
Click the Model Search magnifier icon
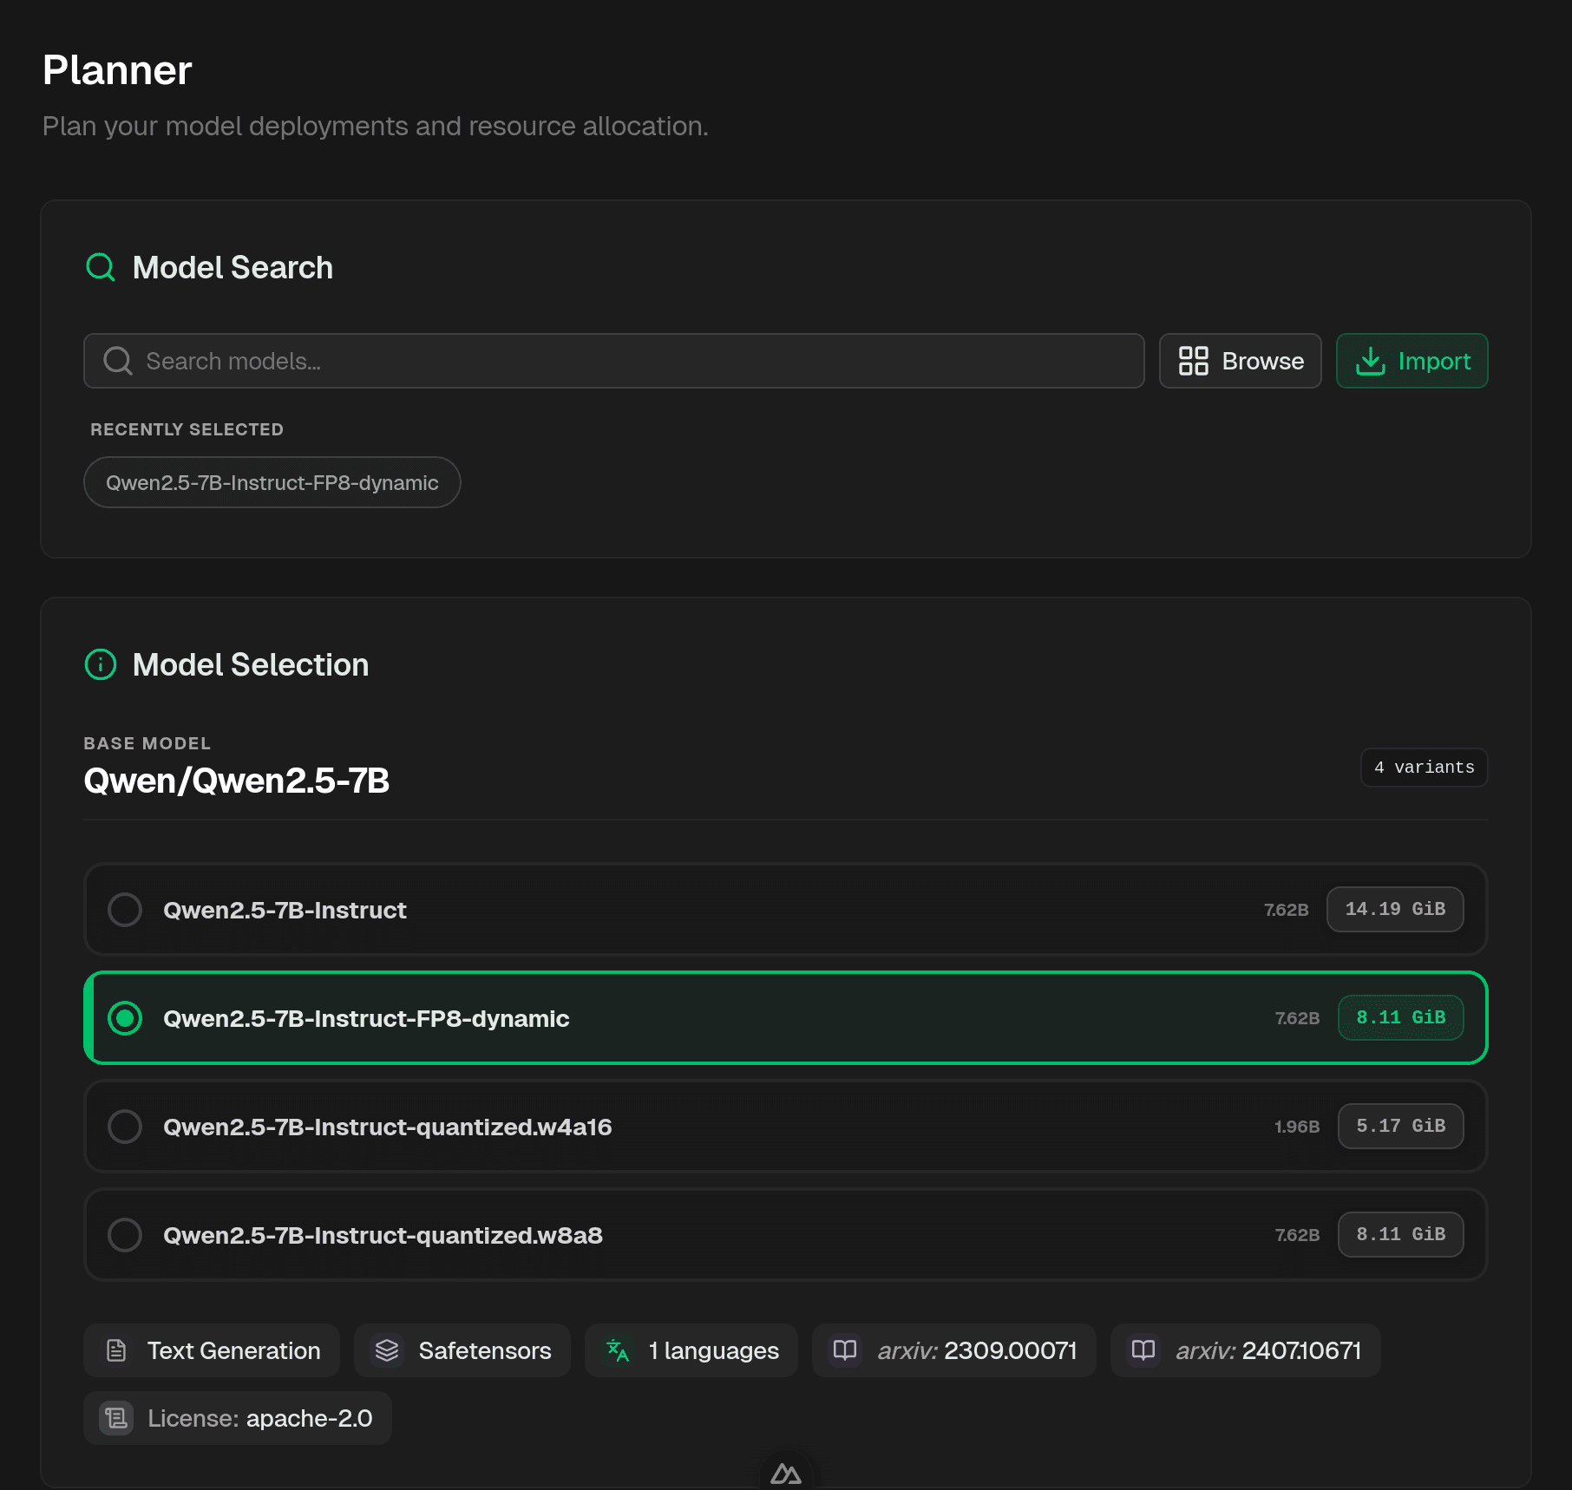coord(101,267)
